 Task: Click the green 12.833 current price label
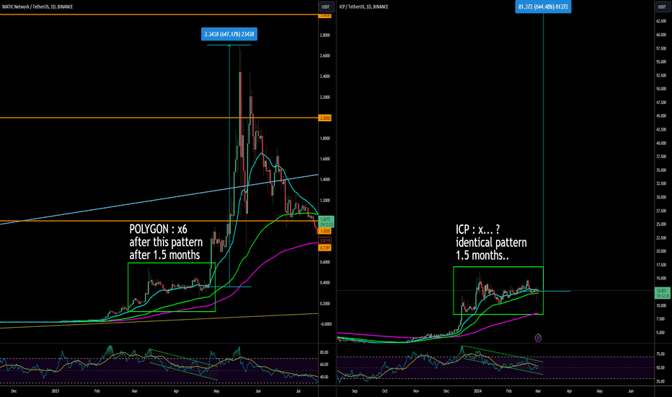point(662,293)
